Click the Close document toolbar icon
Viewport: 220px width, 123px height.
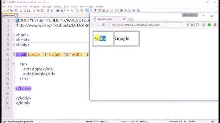pyautogui.click(x=20, y=11)
